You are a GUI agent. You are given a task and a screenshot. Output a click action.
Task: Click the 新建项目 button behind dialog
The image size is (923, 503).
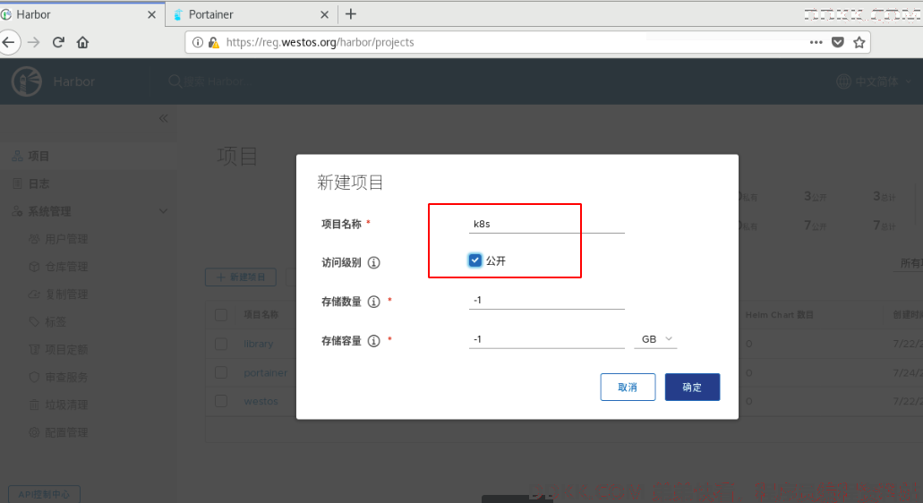(x=241, y=277)
